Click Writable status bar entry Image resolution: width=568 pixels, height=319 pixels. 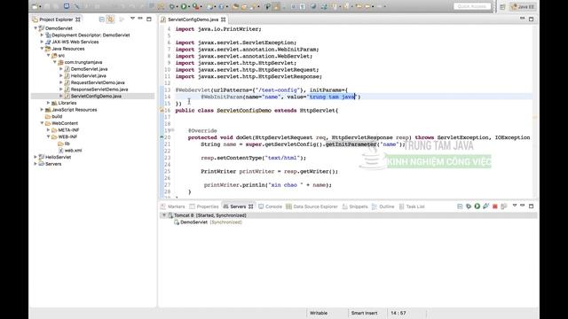pos(319,313)
